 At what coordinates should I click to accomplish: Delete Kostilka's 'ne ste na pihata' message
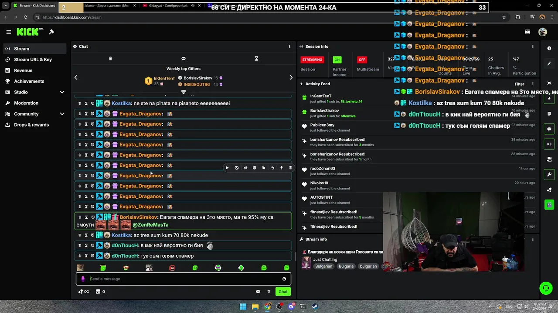(x=79, y=103)
